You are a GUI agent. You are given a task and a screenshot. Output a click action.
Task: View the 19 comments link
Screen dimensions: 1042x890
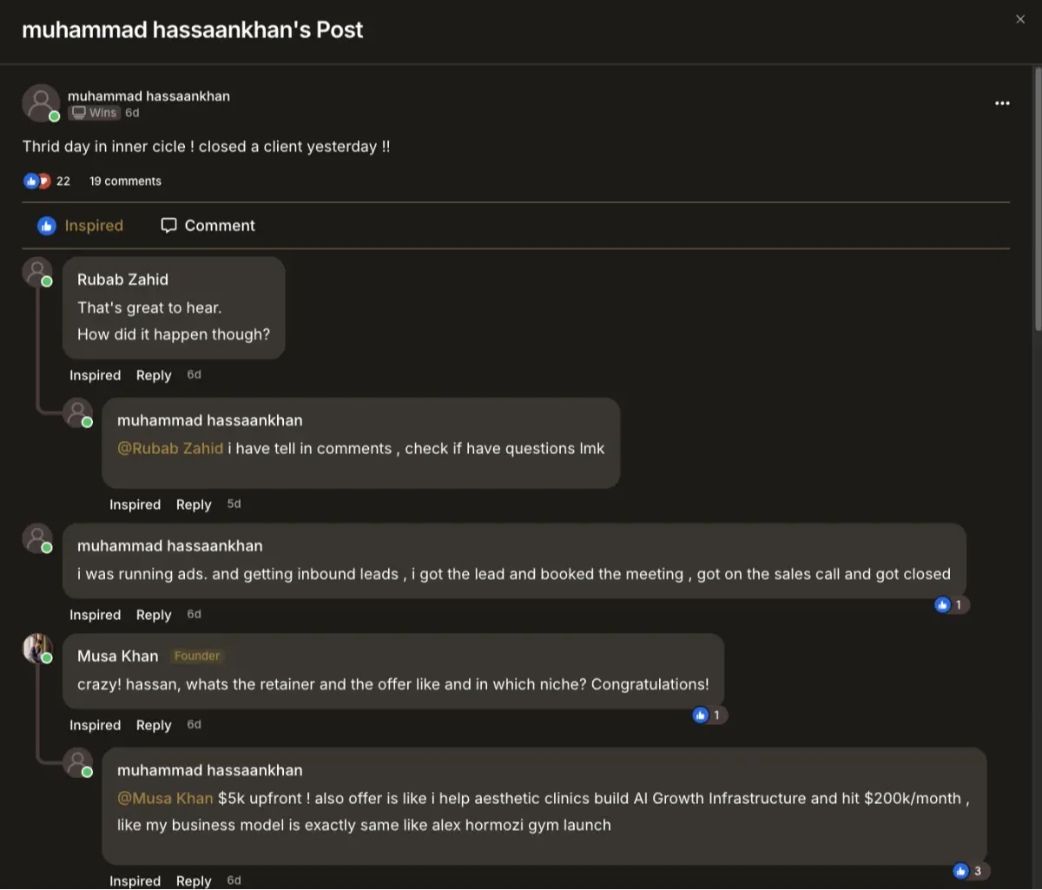pyautogui.click(x=125, y=181)
